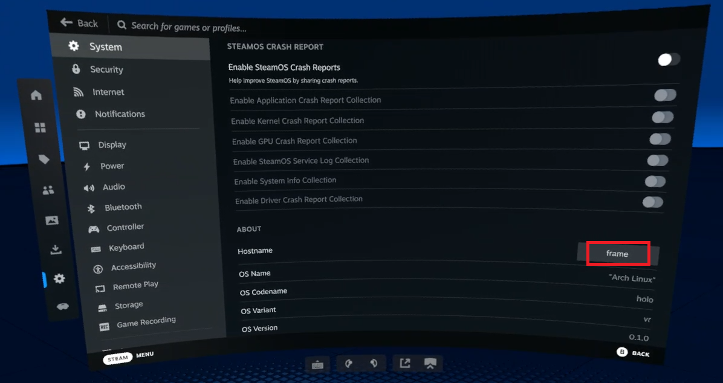Open the Library grid icon in the dock
Viewport: 723px width, 383px height.
pyautogui.click(x=40, y=127)
